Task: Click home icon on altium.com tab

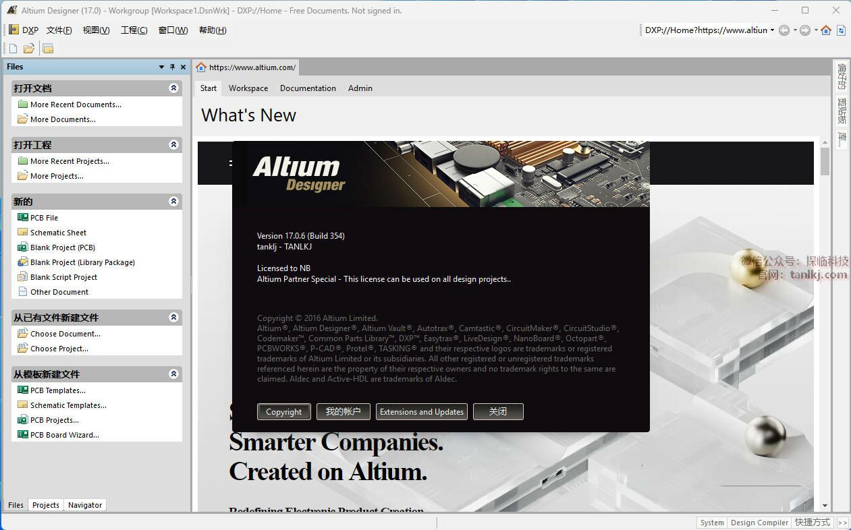Action: pos(200,67)
